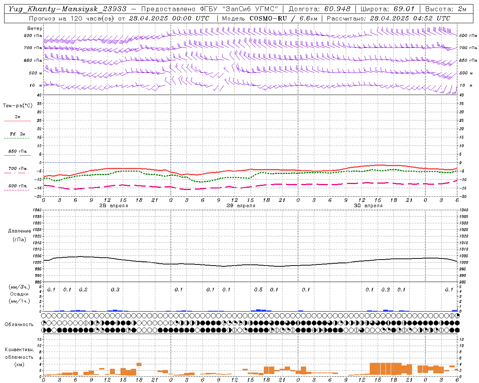Click the Осадки label
479x383 pixels.
(x=19, y=294)
